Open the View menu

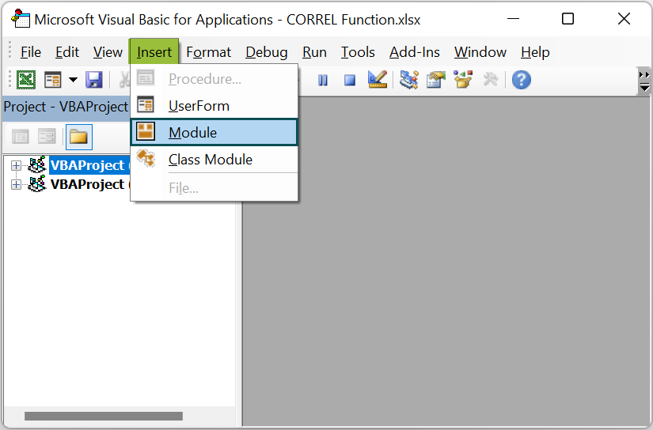click(108, 52)
